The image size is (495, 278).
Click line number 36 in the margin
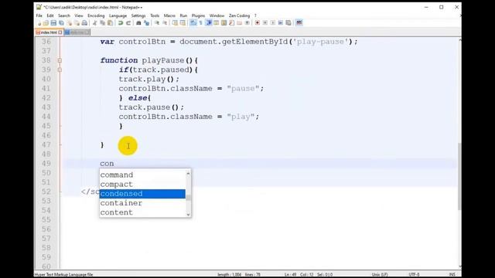(x=46, y=42)
